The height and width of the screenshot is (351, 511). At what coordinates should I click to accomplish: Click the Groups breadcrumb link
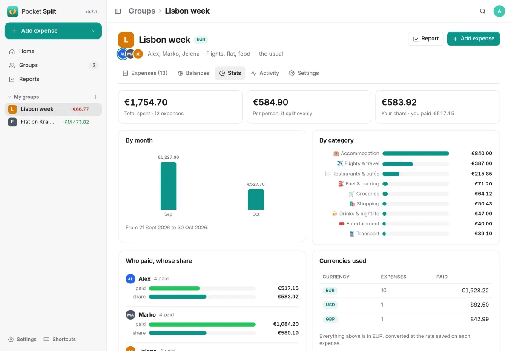coord(142,11)
